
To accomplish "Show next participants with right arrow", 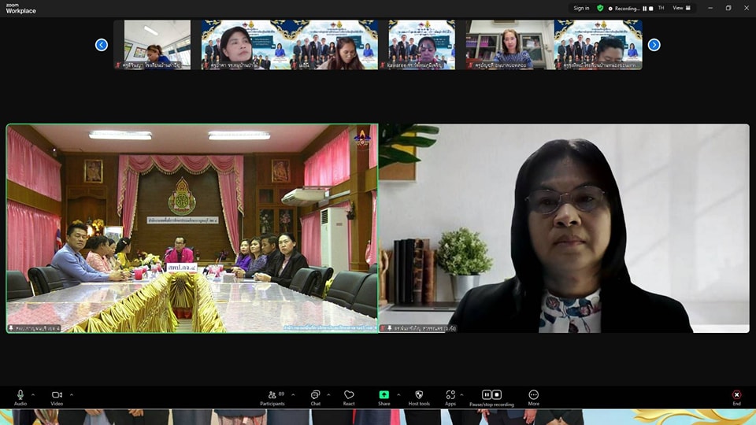I will [654, 45].
